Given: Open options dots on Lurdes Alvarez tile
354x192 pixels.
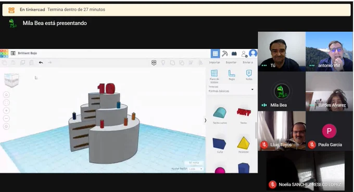Looking at the screenshot, I should click(312, 105).
